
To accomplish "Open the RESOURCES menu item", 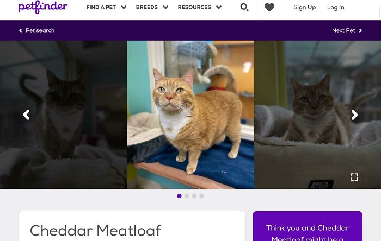I will (194, 7).
